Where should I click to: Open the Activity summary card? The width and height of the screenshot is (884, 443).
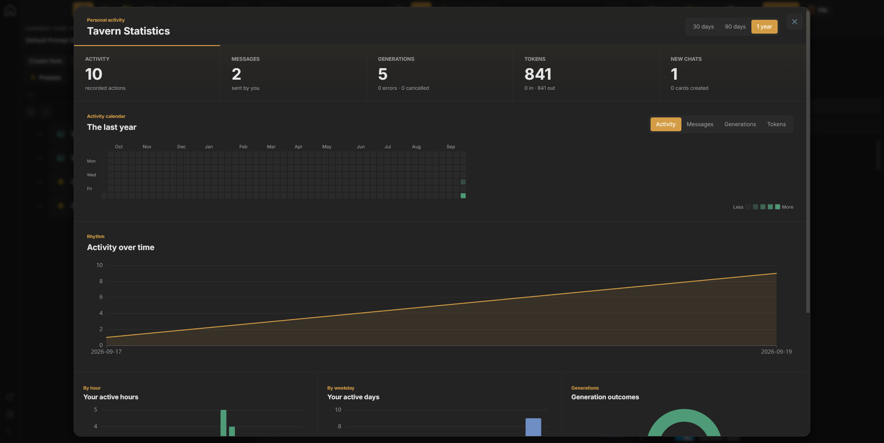pos(147,73)
